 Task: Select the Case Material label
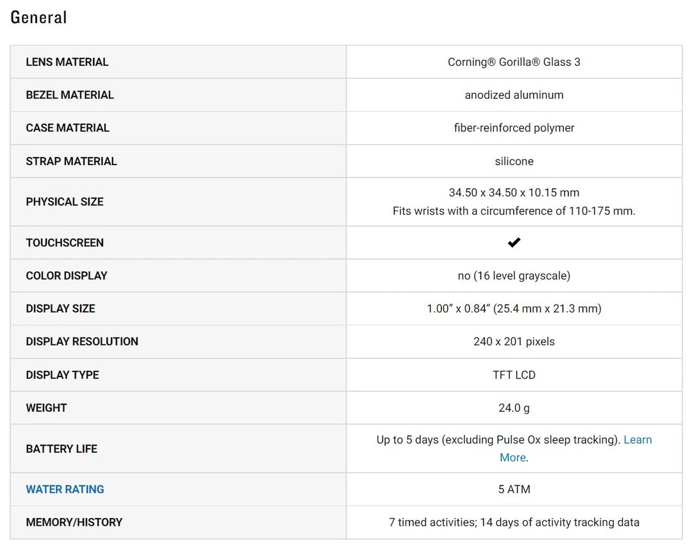pos(67,128)
